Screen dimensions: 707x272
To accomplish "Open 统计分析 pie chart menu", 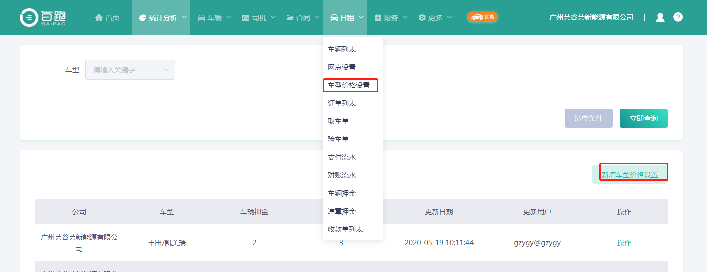I will click(143, 18).
